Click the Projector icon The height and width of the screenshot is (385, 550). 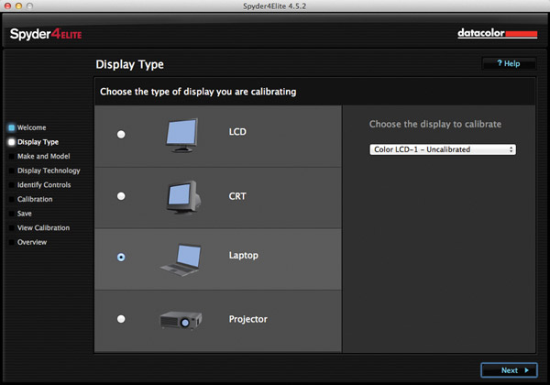tap(181, 320)
